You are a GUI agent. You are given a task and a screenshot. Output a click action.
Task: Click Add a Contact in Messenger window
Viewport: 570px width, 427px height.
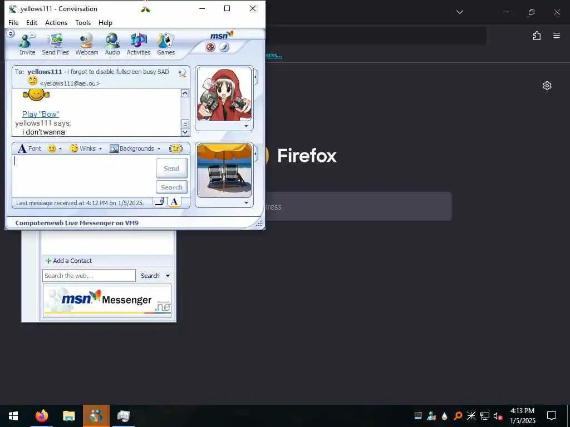click(x=68, y=261)
